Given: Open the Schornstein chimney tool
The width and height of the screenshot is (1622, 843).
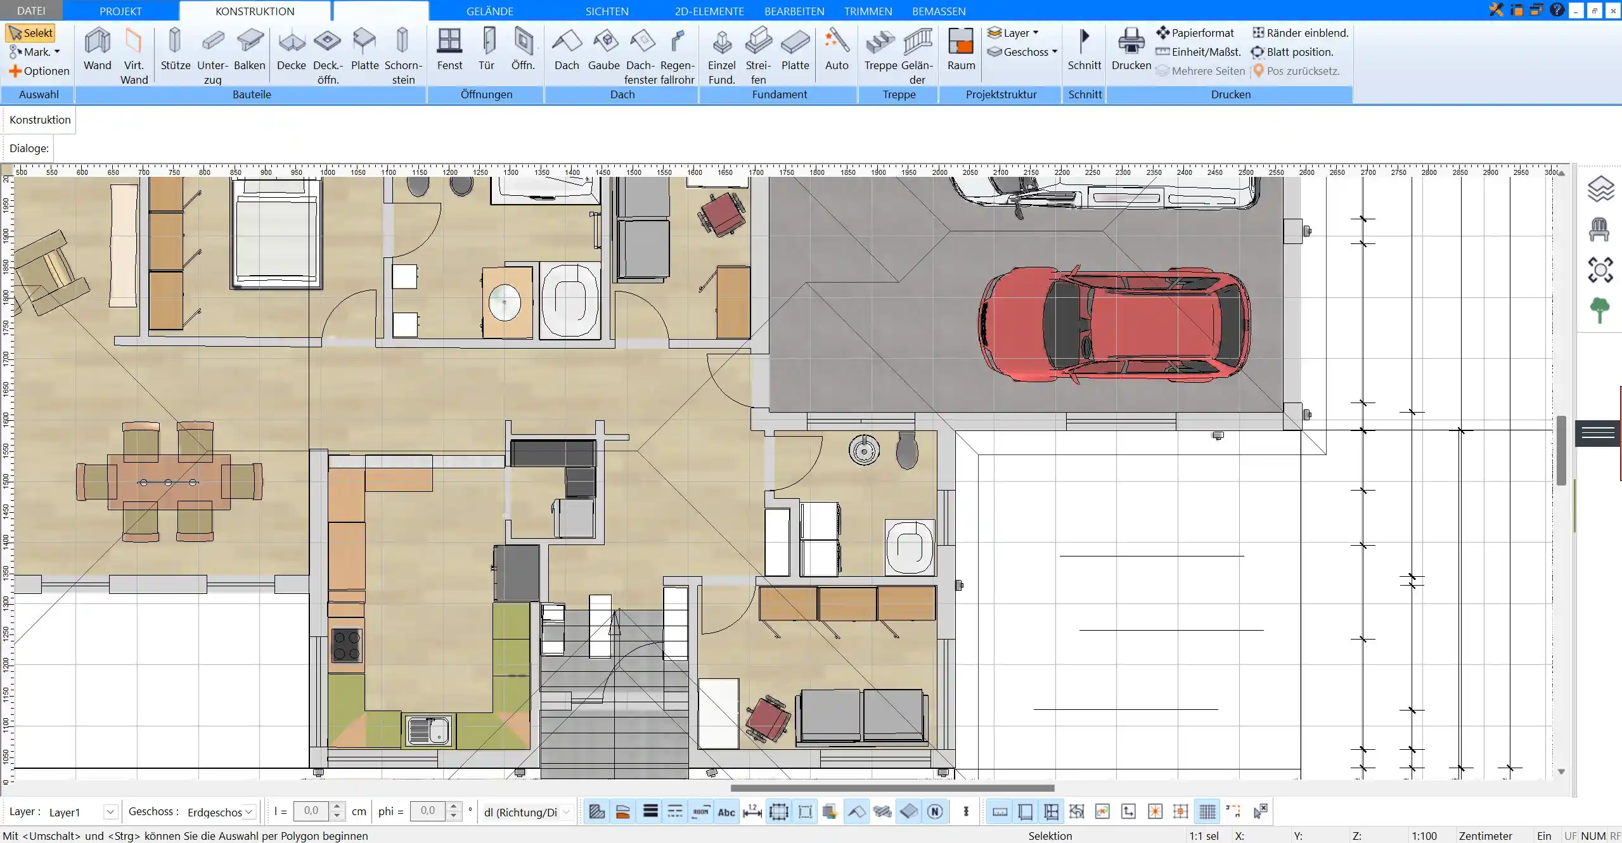Looking at the screenshot, I should tap(403, 56).
